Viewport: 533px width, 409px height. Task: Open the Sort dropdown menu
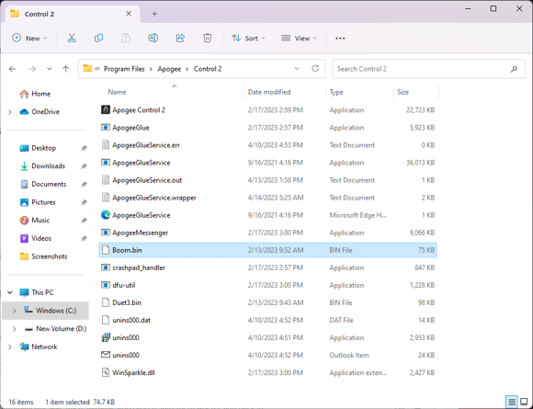click(248, 38)
